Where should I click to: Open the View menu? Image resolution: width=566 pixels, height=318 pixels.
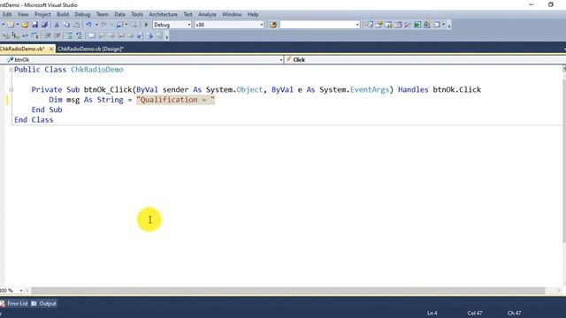pos(23,14)
